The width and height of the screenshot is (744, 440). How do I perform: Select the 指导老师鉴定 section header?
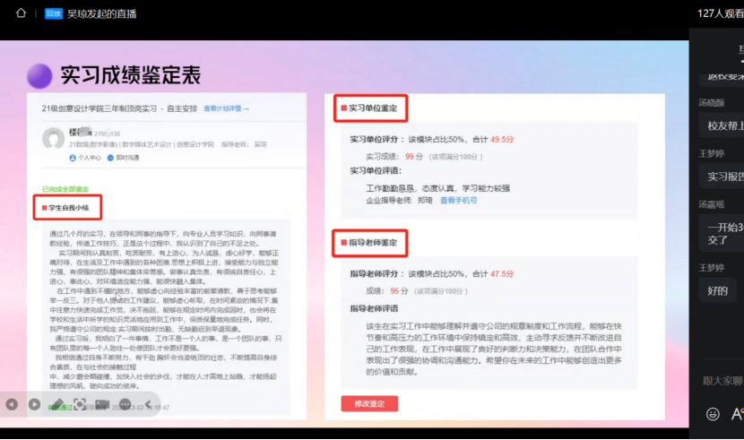[369, 242]
